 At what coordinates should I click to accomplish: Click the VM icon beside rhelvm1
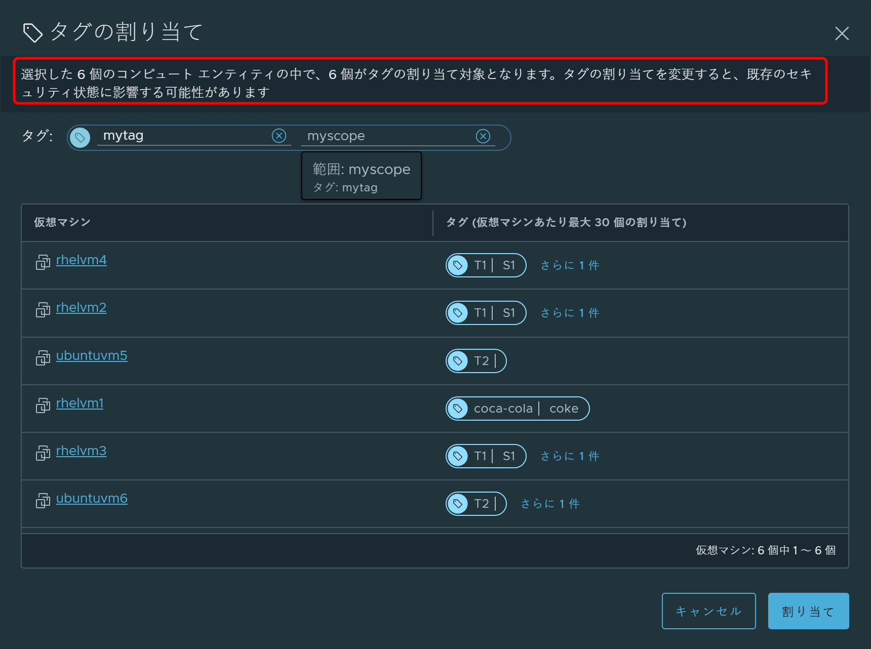coord(43,405)
